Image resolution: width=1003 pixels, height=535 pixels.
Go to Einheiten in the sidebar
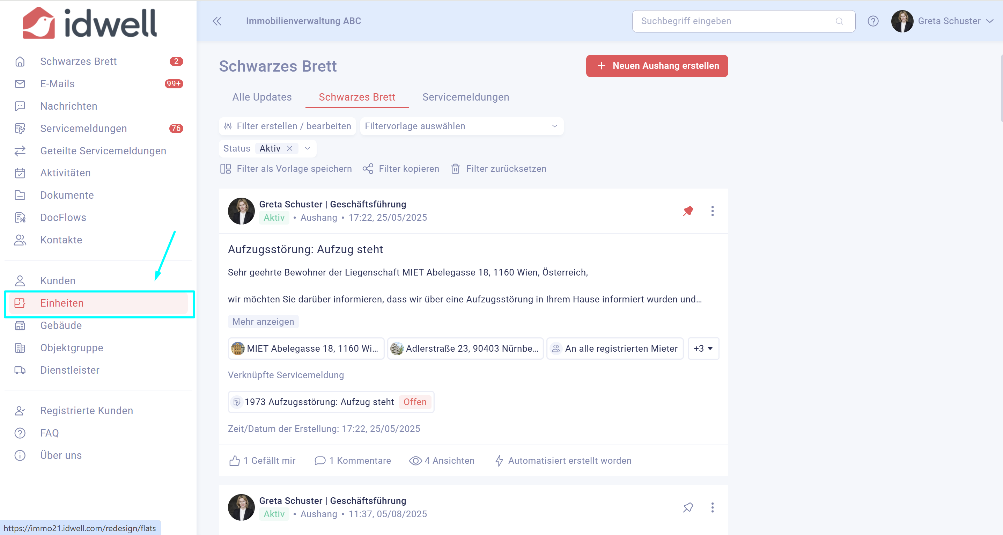pos(98,303)
